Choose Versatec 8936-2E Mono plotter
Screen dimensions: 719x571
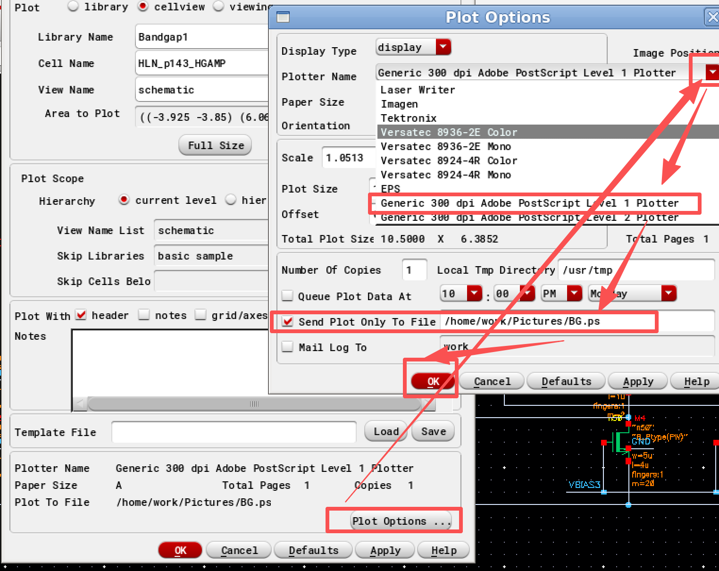point(548,146)
